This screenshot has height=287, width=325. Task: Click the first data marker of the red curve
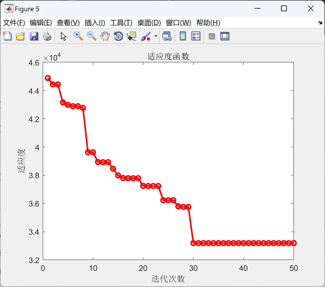pyautogui.click(x=48, y=78)
